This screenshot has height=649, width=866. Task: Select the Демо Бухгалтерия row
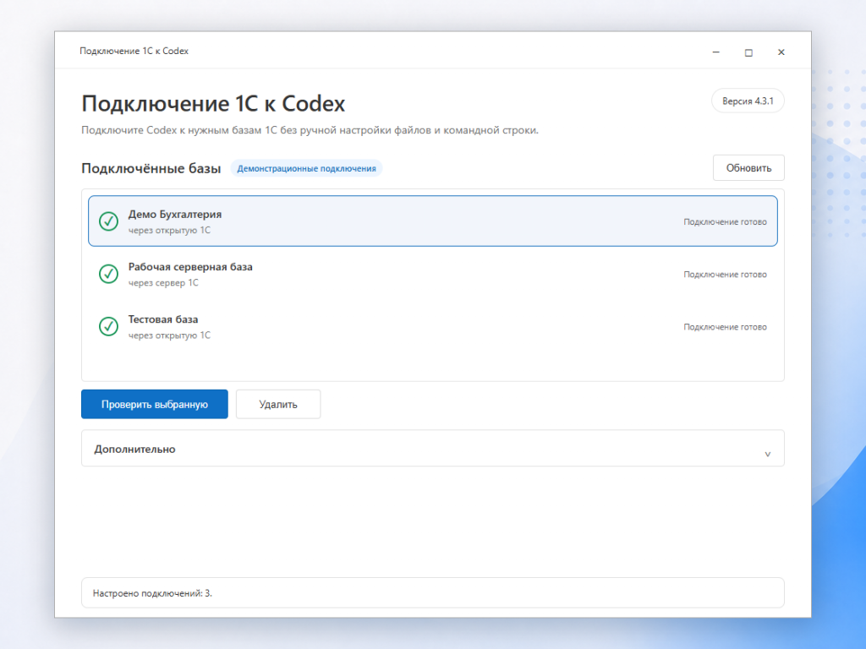coord(432,221)
